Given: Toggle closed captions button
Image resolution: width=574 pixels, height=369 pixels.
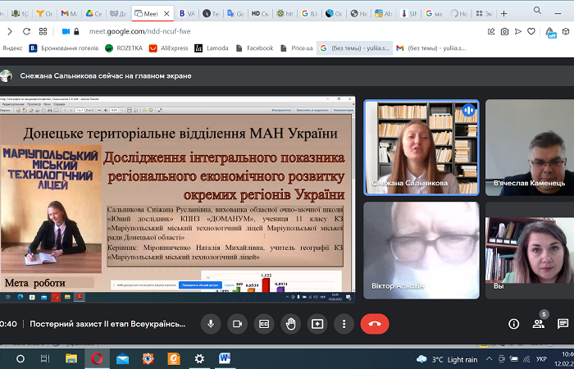Looking at the screenshot, I should pos(264,323).
